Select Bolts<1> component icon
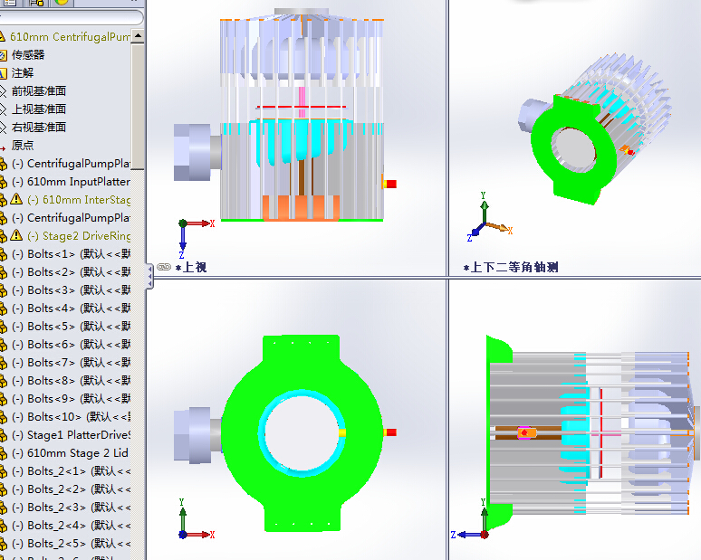Image resolution: width=701 pixels, height=560 pixels. 3,254
